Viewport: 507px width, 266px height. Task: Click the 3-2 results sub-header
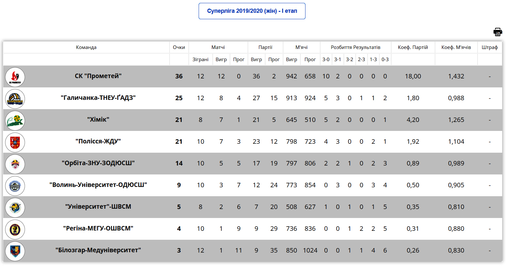[x=350, y=60]
